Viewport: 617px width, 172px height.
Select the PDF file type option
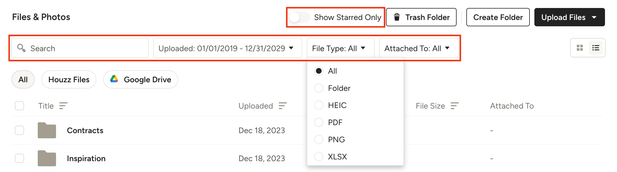coord(319,123)
